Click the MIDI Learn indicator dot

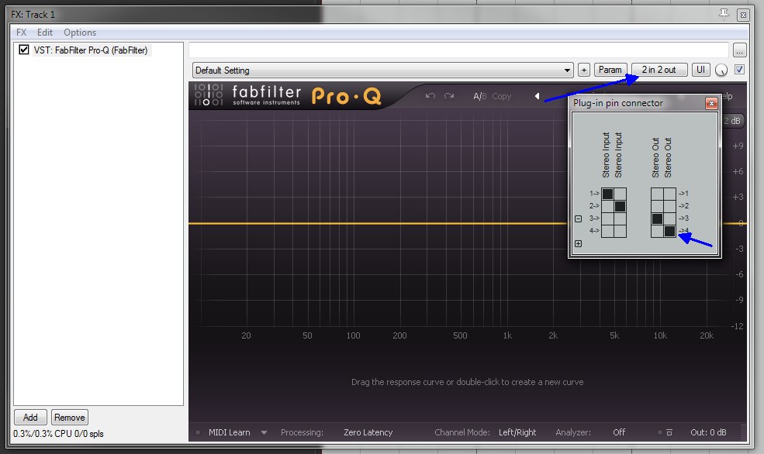pos(198,432)
